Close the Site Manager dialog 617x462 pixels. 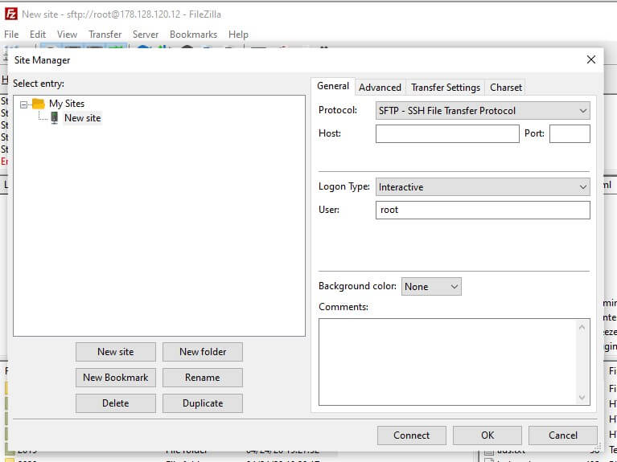(x=590, y=59)
